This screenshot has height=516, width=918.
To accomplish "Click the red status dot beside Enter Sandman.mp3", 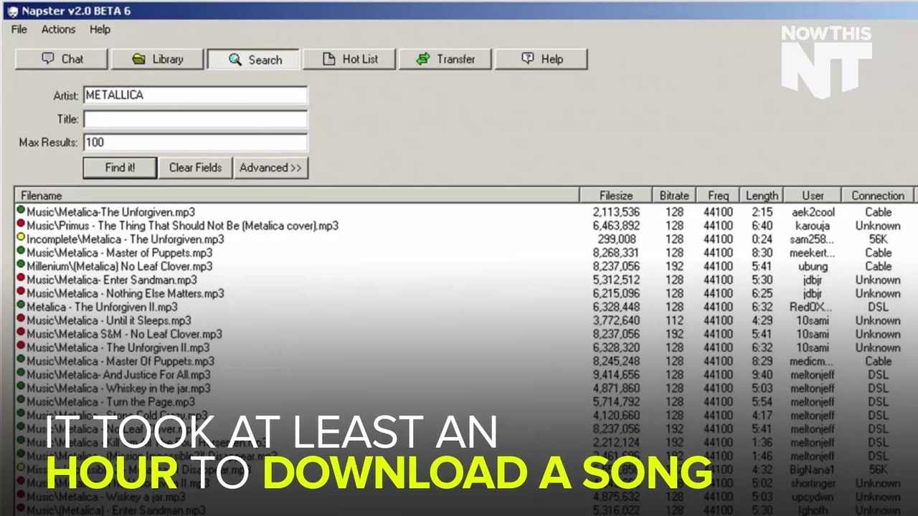I will [21, 279].
